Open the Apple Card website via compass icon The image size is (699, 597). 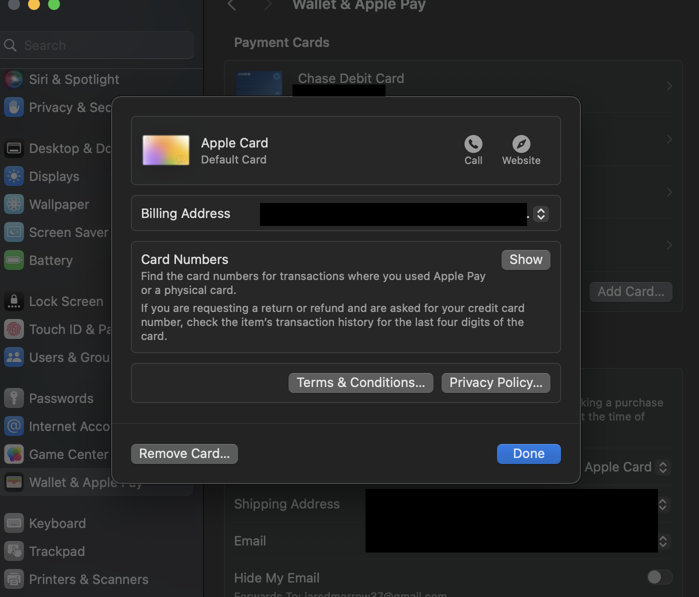(x=521, y=144)
